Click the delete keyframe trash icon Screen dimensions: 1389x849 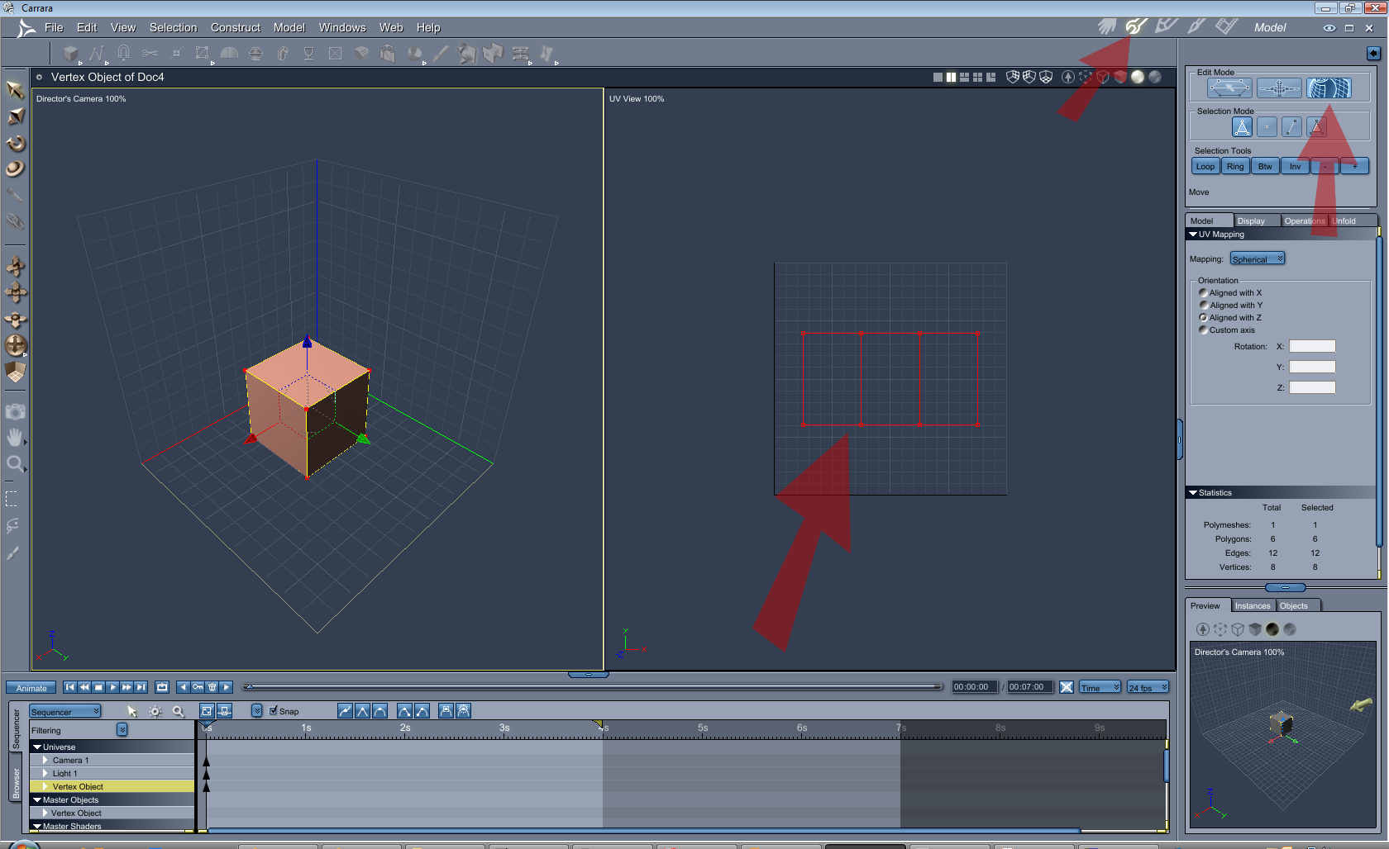click(212, 687)
